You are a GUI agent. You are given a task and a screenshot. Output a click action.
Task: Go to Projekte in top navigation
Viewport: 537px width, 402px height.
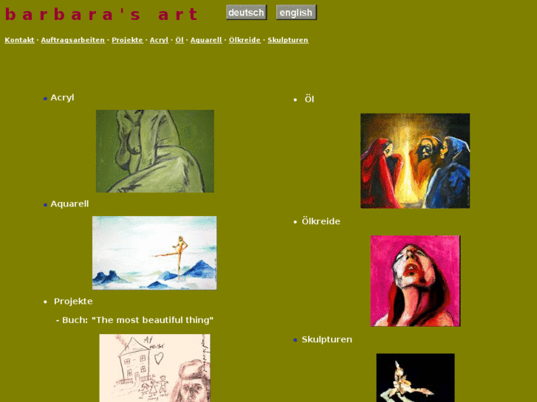(127, 40)
